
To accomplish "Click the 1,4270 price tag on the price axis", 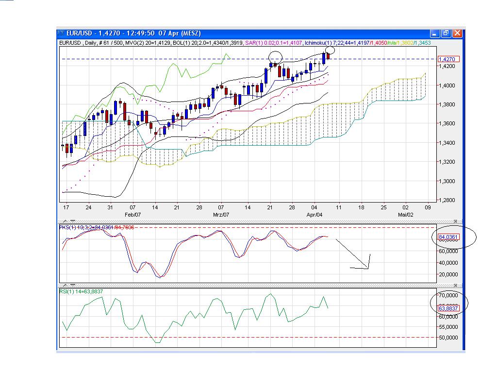I will click(x=448, y=58).
